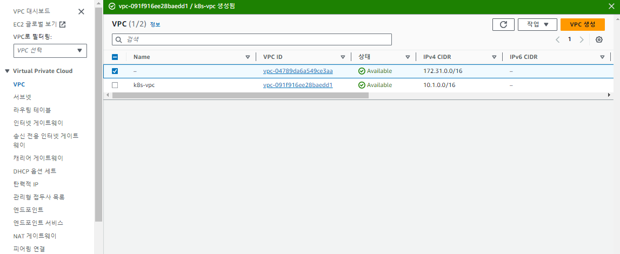Sort by IPv4 CIDR column arrow

click(494, 57)
